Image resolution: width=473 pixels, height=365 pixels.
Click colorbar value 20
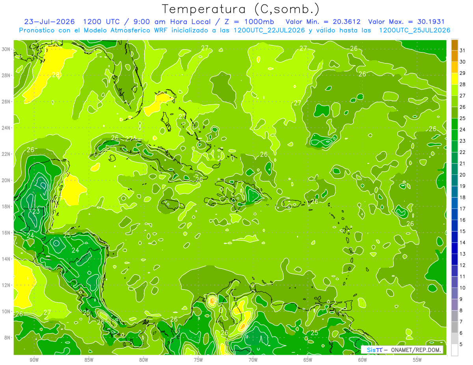463,175
